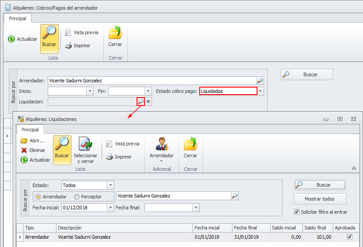
Task: Click the Saldo inicial column header
Action: pos(286,228)
